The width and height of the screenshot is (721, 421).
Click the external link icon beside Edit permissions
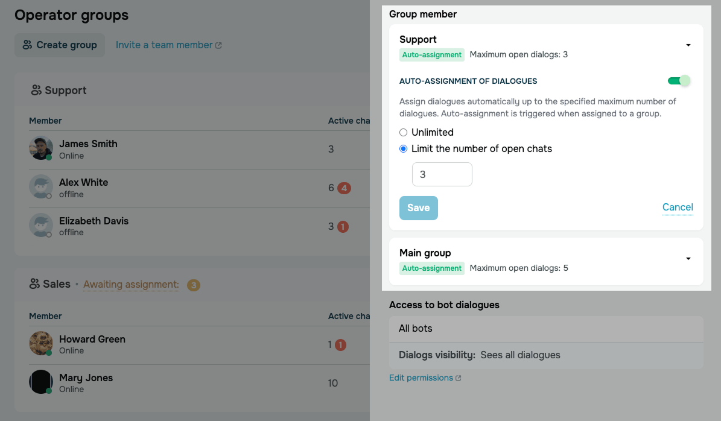point(459,378)
